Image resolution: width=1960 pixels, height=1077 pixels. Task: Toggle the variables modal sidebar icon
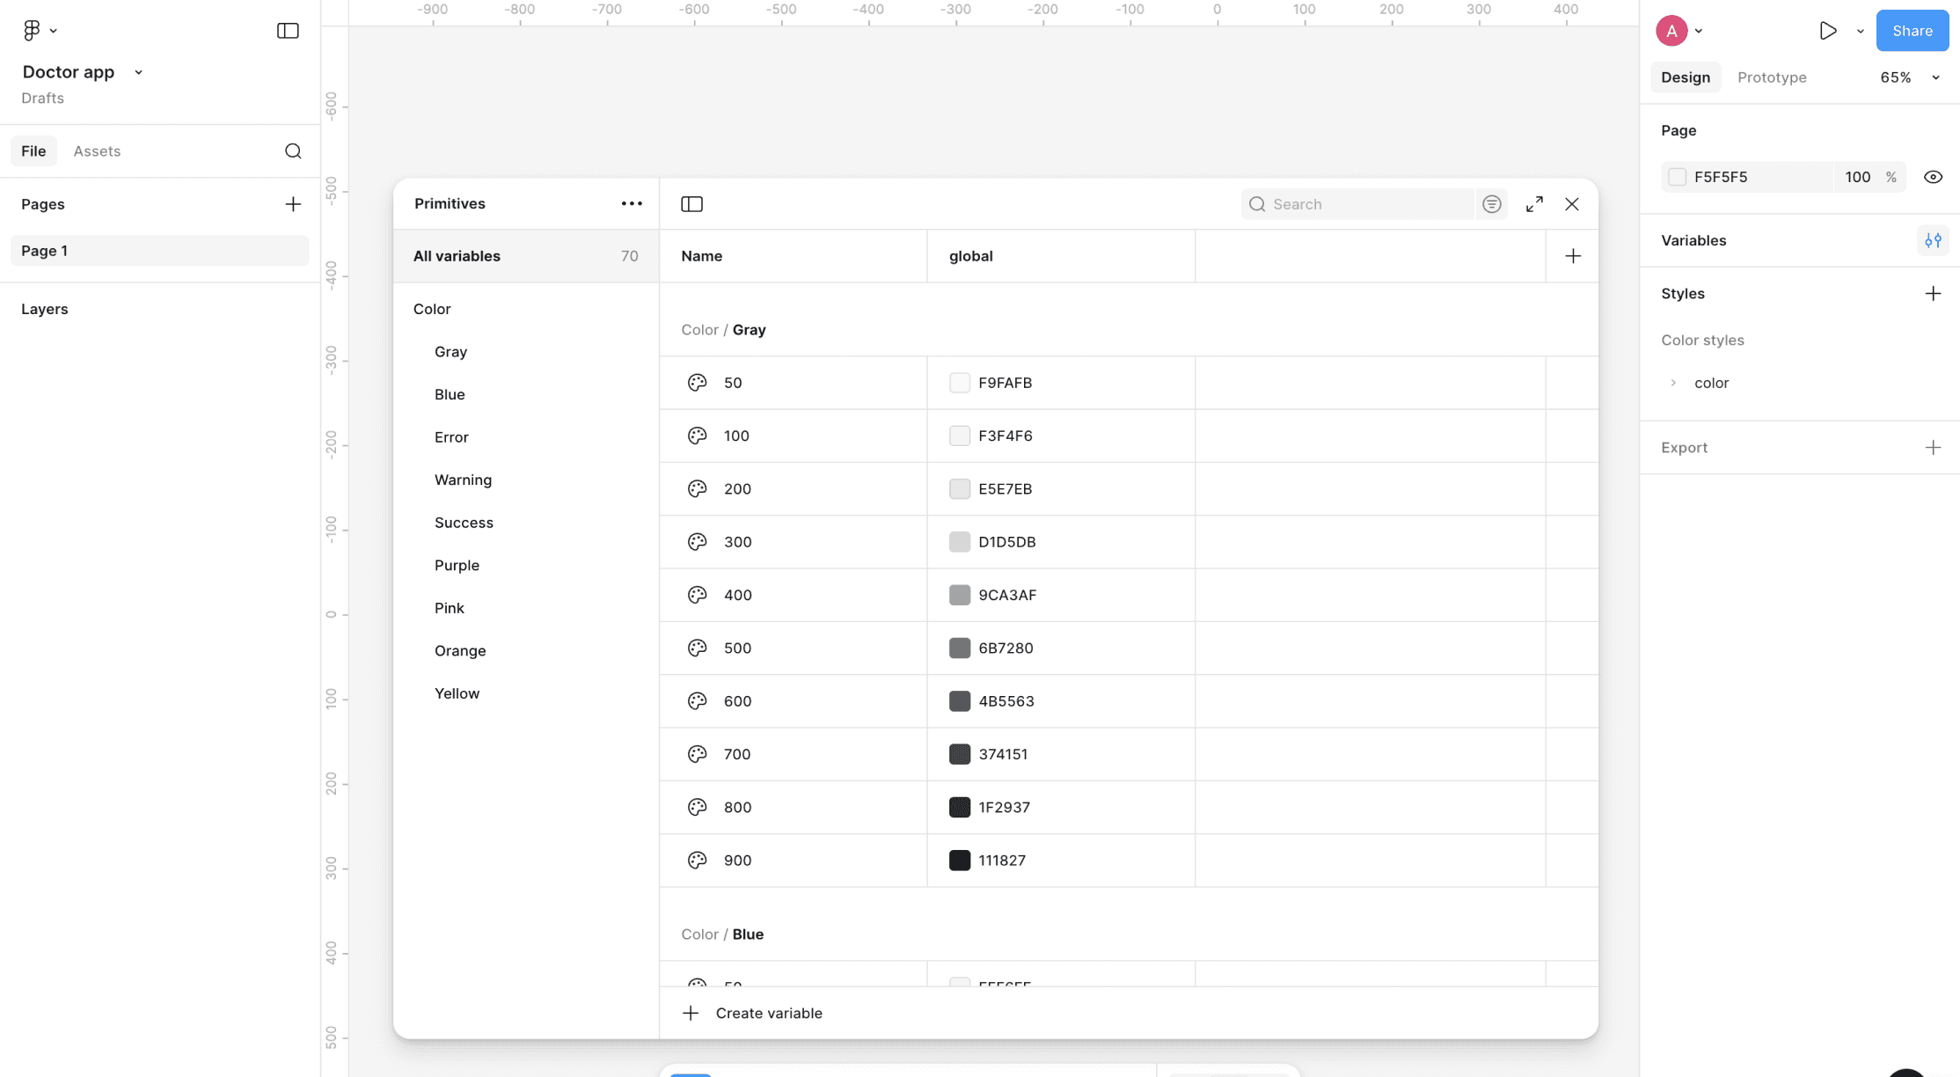pos(691,204)
